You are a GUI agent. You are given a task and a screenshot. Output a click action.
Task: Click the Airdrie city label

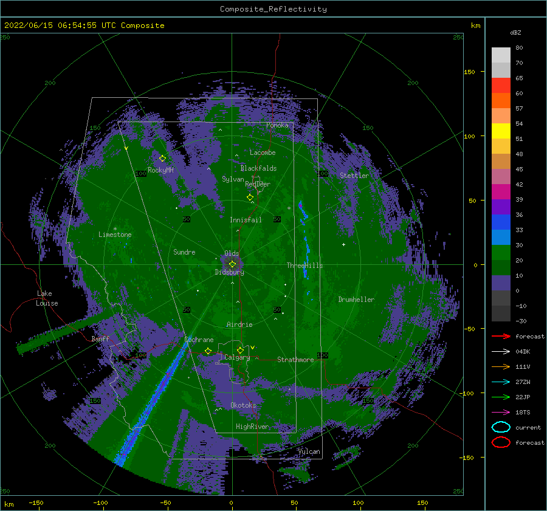tap(239, 324)
